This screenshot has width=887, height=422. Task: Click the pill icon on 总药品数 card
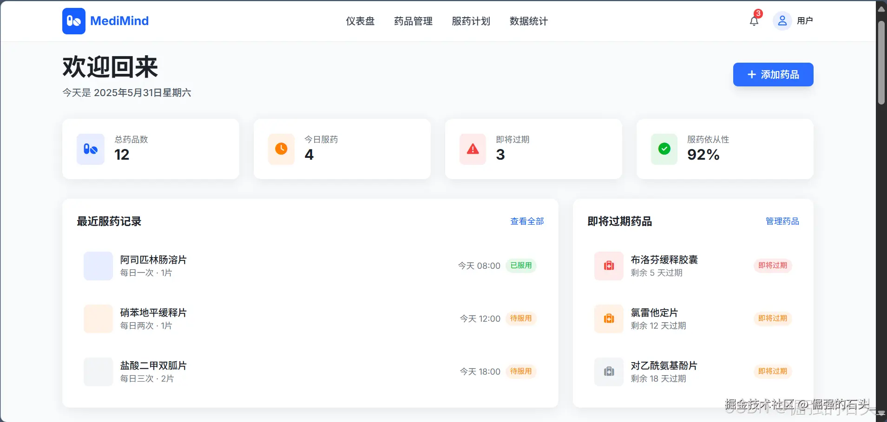[x=90, y=149]
